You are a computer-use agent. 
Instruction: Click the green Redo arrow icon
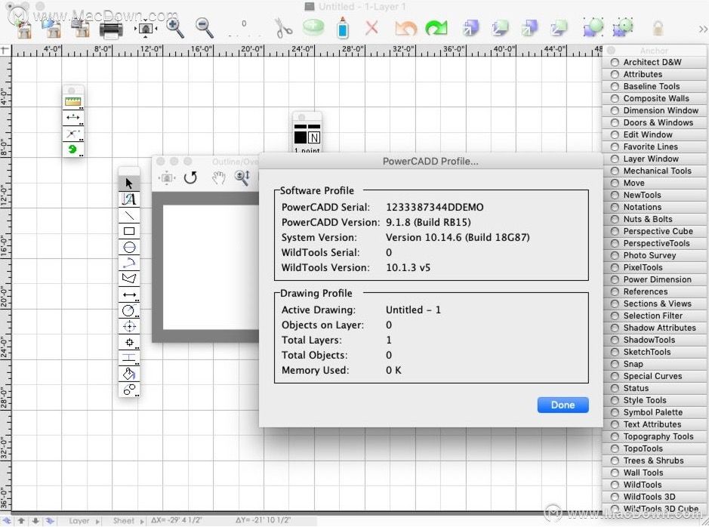pyautogui.click(x=436, y=28)
